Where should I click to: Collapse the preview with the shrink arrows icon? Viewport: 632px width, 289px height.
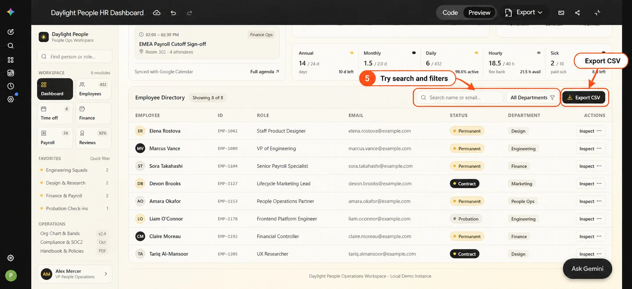pos(597,13)
